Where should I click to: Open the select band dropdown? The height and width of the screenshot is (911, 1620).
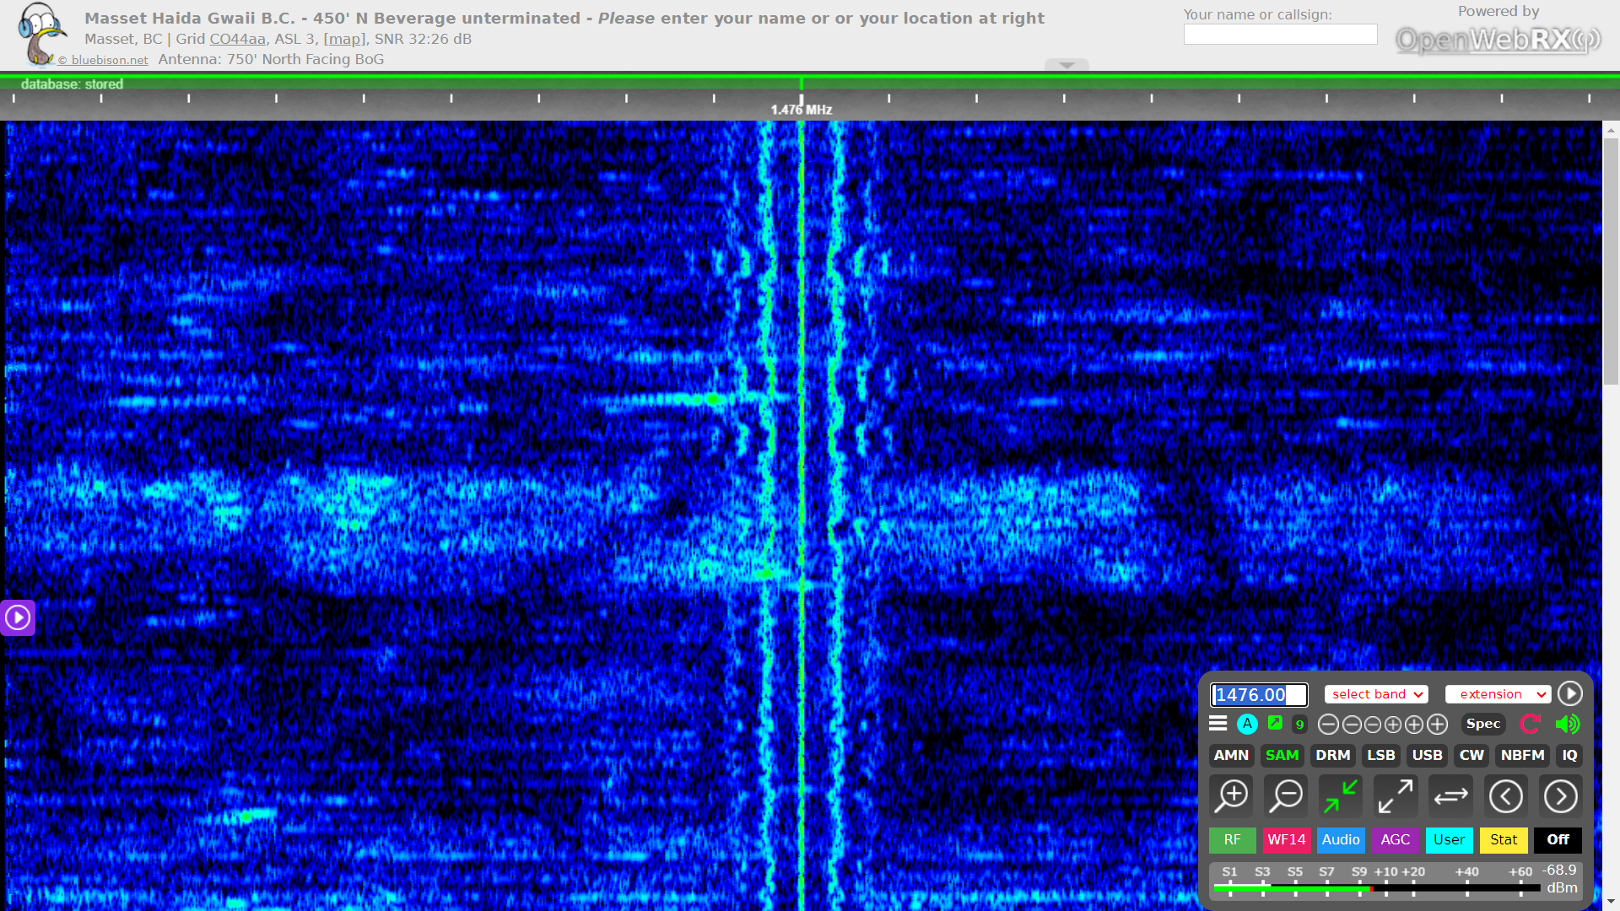click(1376, 694)
